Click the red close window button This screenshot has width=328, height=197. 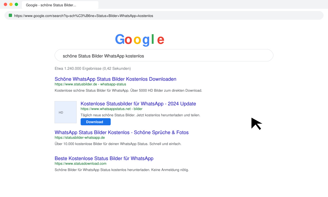click(5, 4)
